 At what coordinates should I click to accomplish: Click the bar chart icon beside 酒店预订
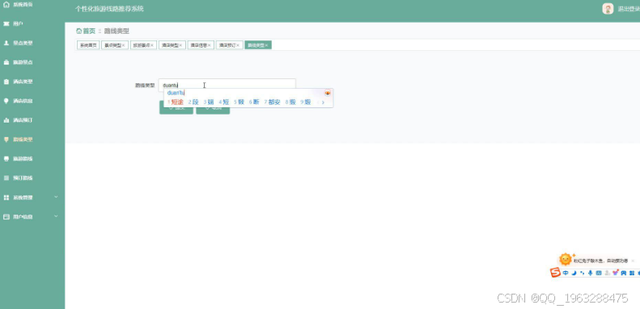6,120
